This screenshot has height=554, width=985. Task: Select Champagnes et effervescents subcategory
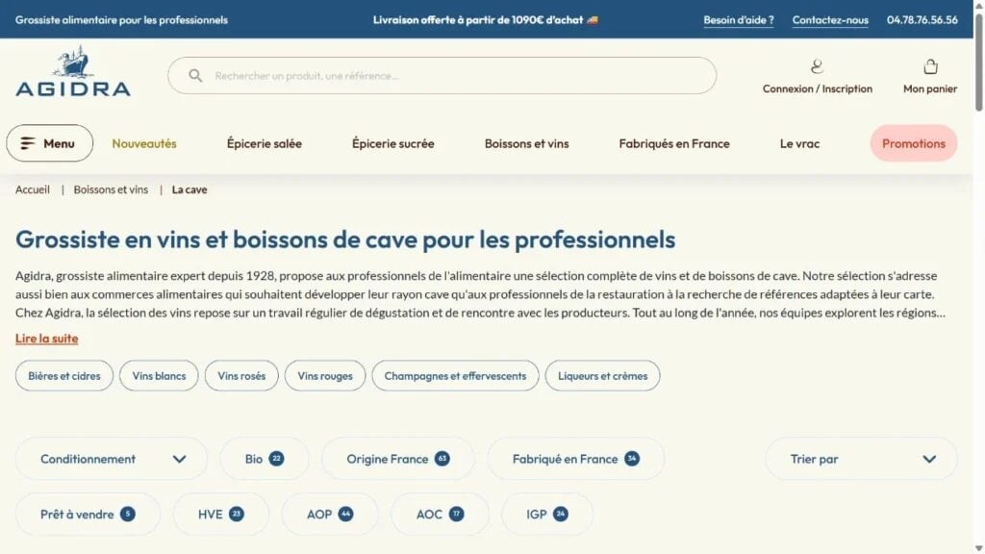455,376
